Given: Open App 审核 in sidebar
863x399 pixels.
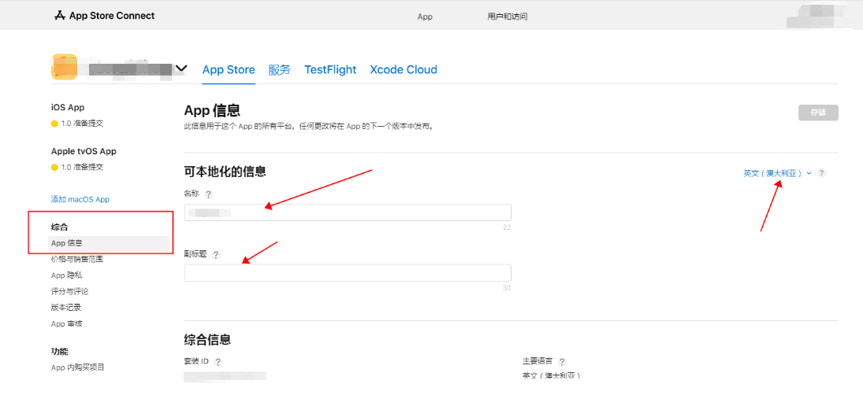Looking at the screenshot, I should 66,323.
